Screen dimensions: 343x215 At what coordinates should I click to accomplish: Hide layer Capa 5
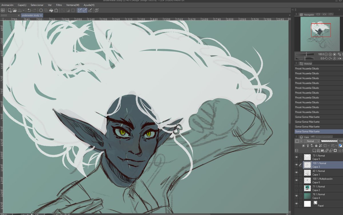tap(296, 157)
